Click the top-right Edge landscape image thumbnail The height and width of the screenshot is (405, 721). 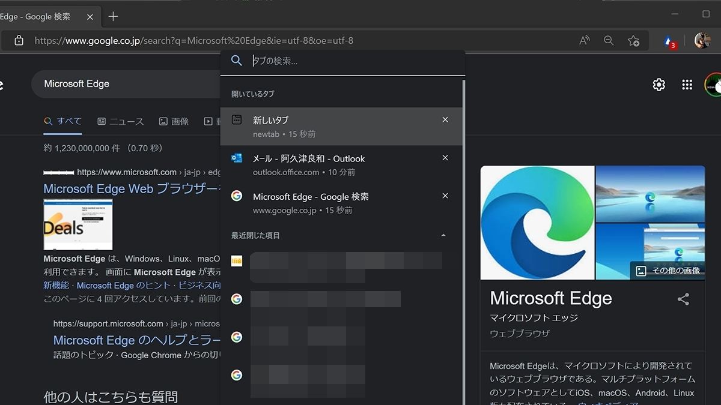pos(650,194)
